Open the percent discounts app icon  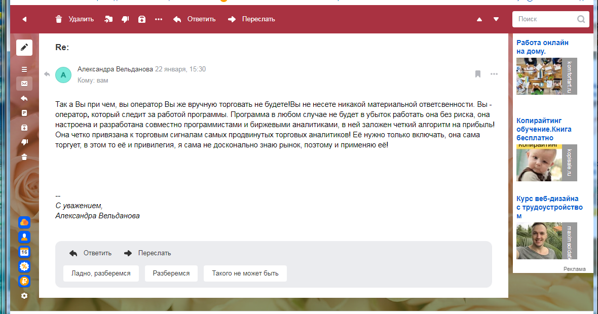24,266
